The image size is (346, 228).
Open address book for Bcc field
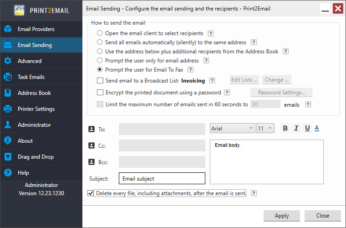92,162
